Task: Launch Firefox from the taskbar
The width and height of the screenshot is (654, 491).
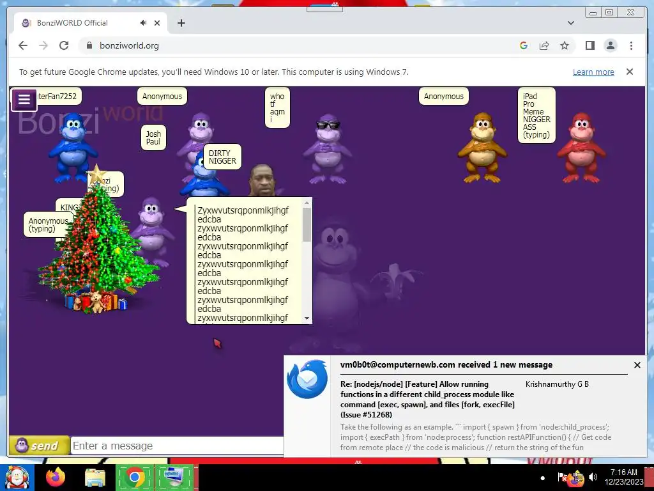Action: (56, 478)
